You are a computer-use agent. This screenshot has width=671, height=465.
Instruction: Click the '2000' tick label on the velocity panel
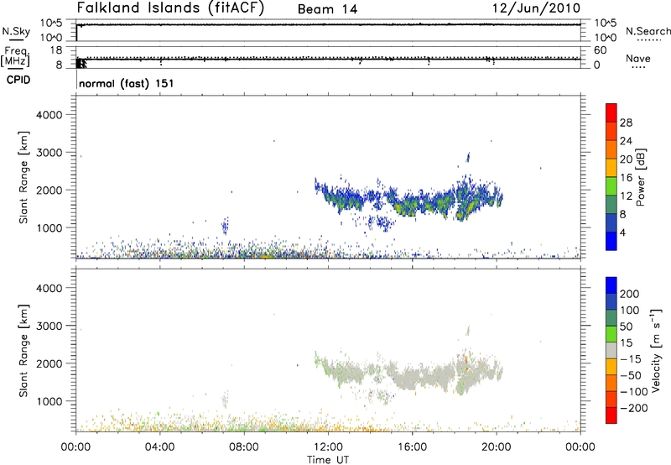(49, 363)
